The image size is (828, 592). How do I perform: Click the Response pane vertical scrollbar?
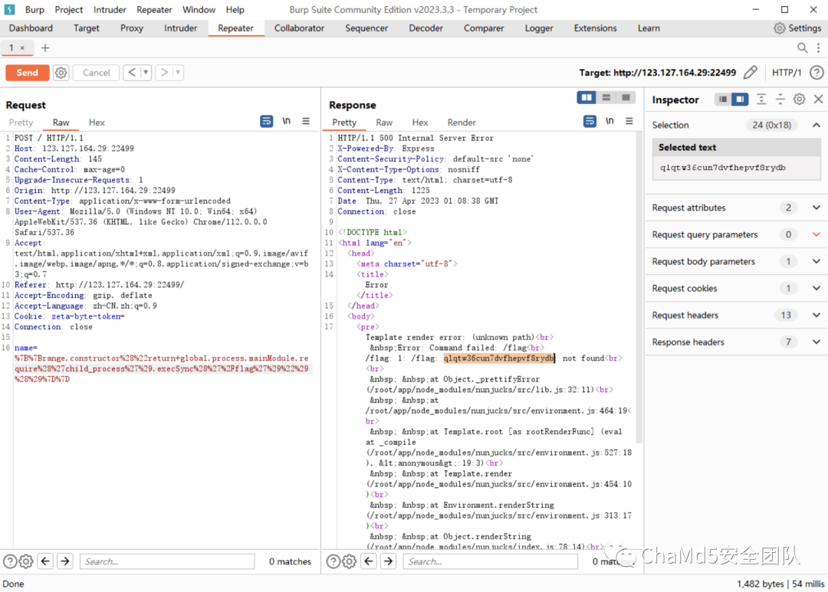coord(639,287)
